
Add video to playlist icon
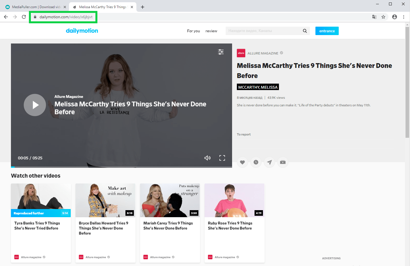283,162
